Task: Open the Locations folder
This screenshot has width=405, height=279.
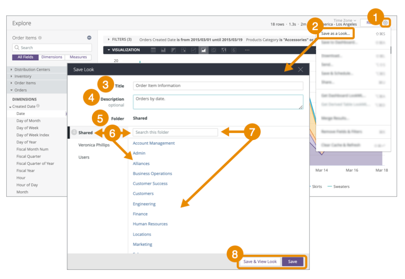Action: click(142, 234)
